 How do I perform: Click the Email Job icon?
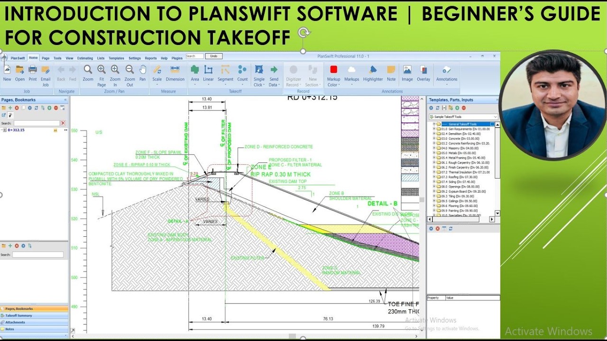tap(46, 76)
